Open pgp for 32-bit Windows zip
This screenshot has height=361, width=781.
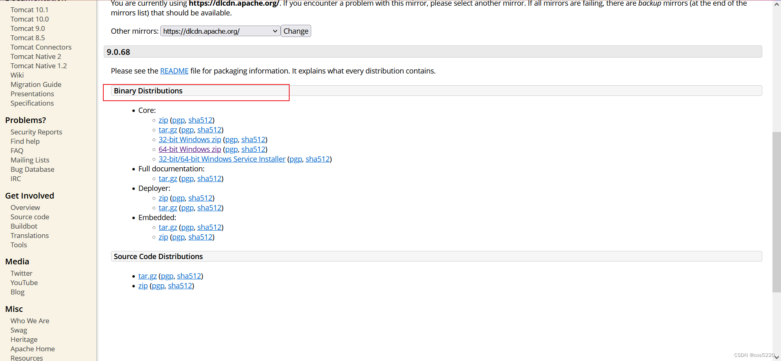coord(231,140)
